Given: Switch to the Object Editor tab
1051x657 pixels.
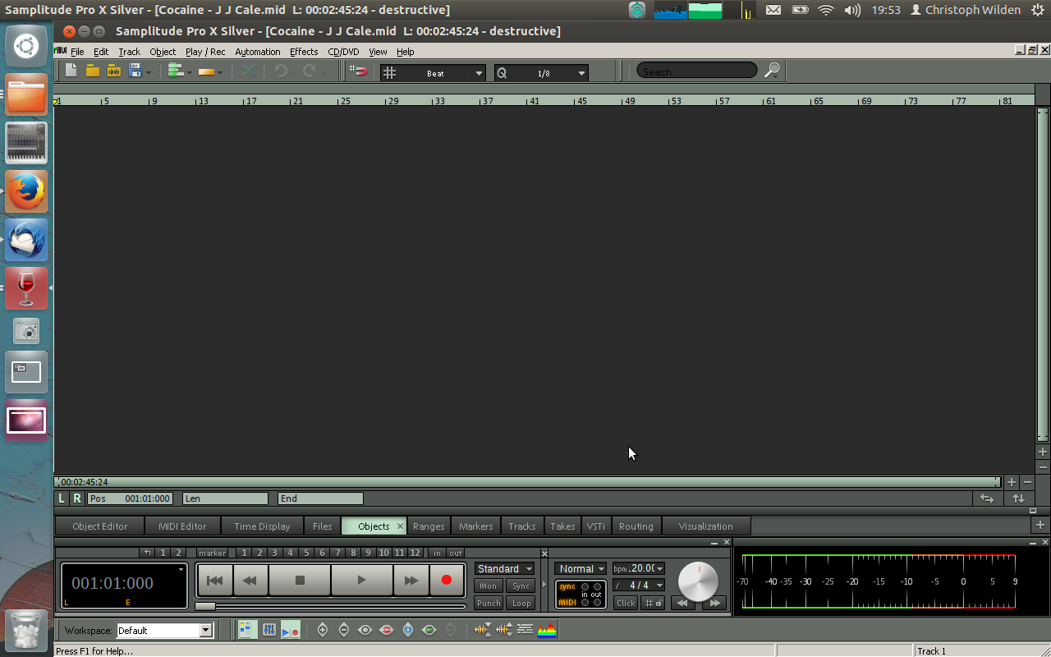Looking at the screenshot, I should click(100, 526).
